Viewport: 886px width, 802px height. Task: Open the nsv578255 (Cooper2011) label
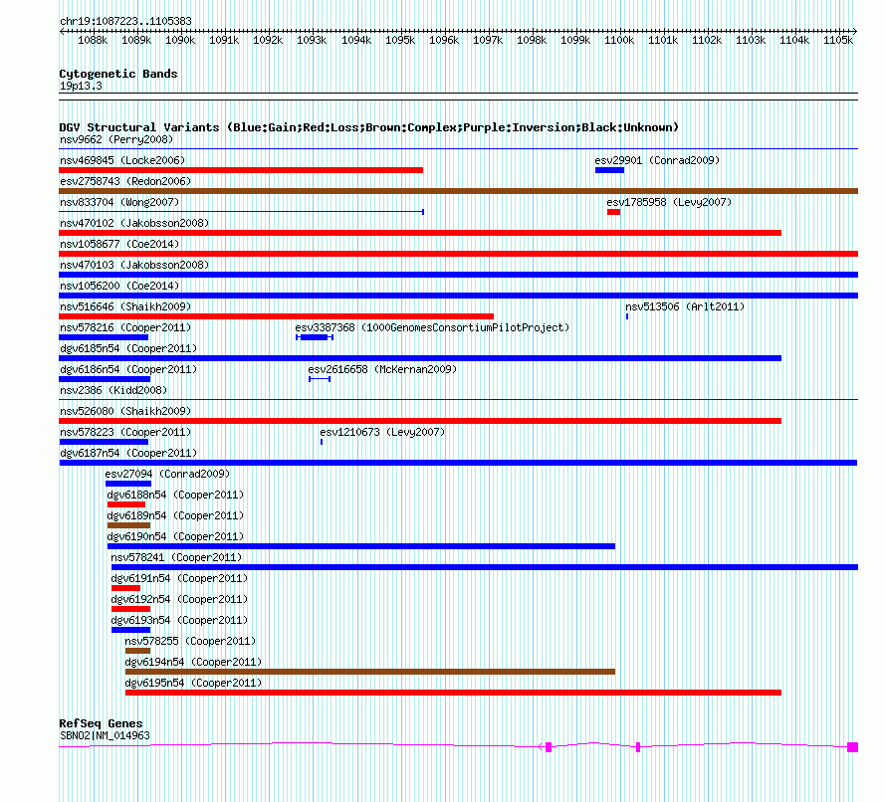[x=190, y=641]
